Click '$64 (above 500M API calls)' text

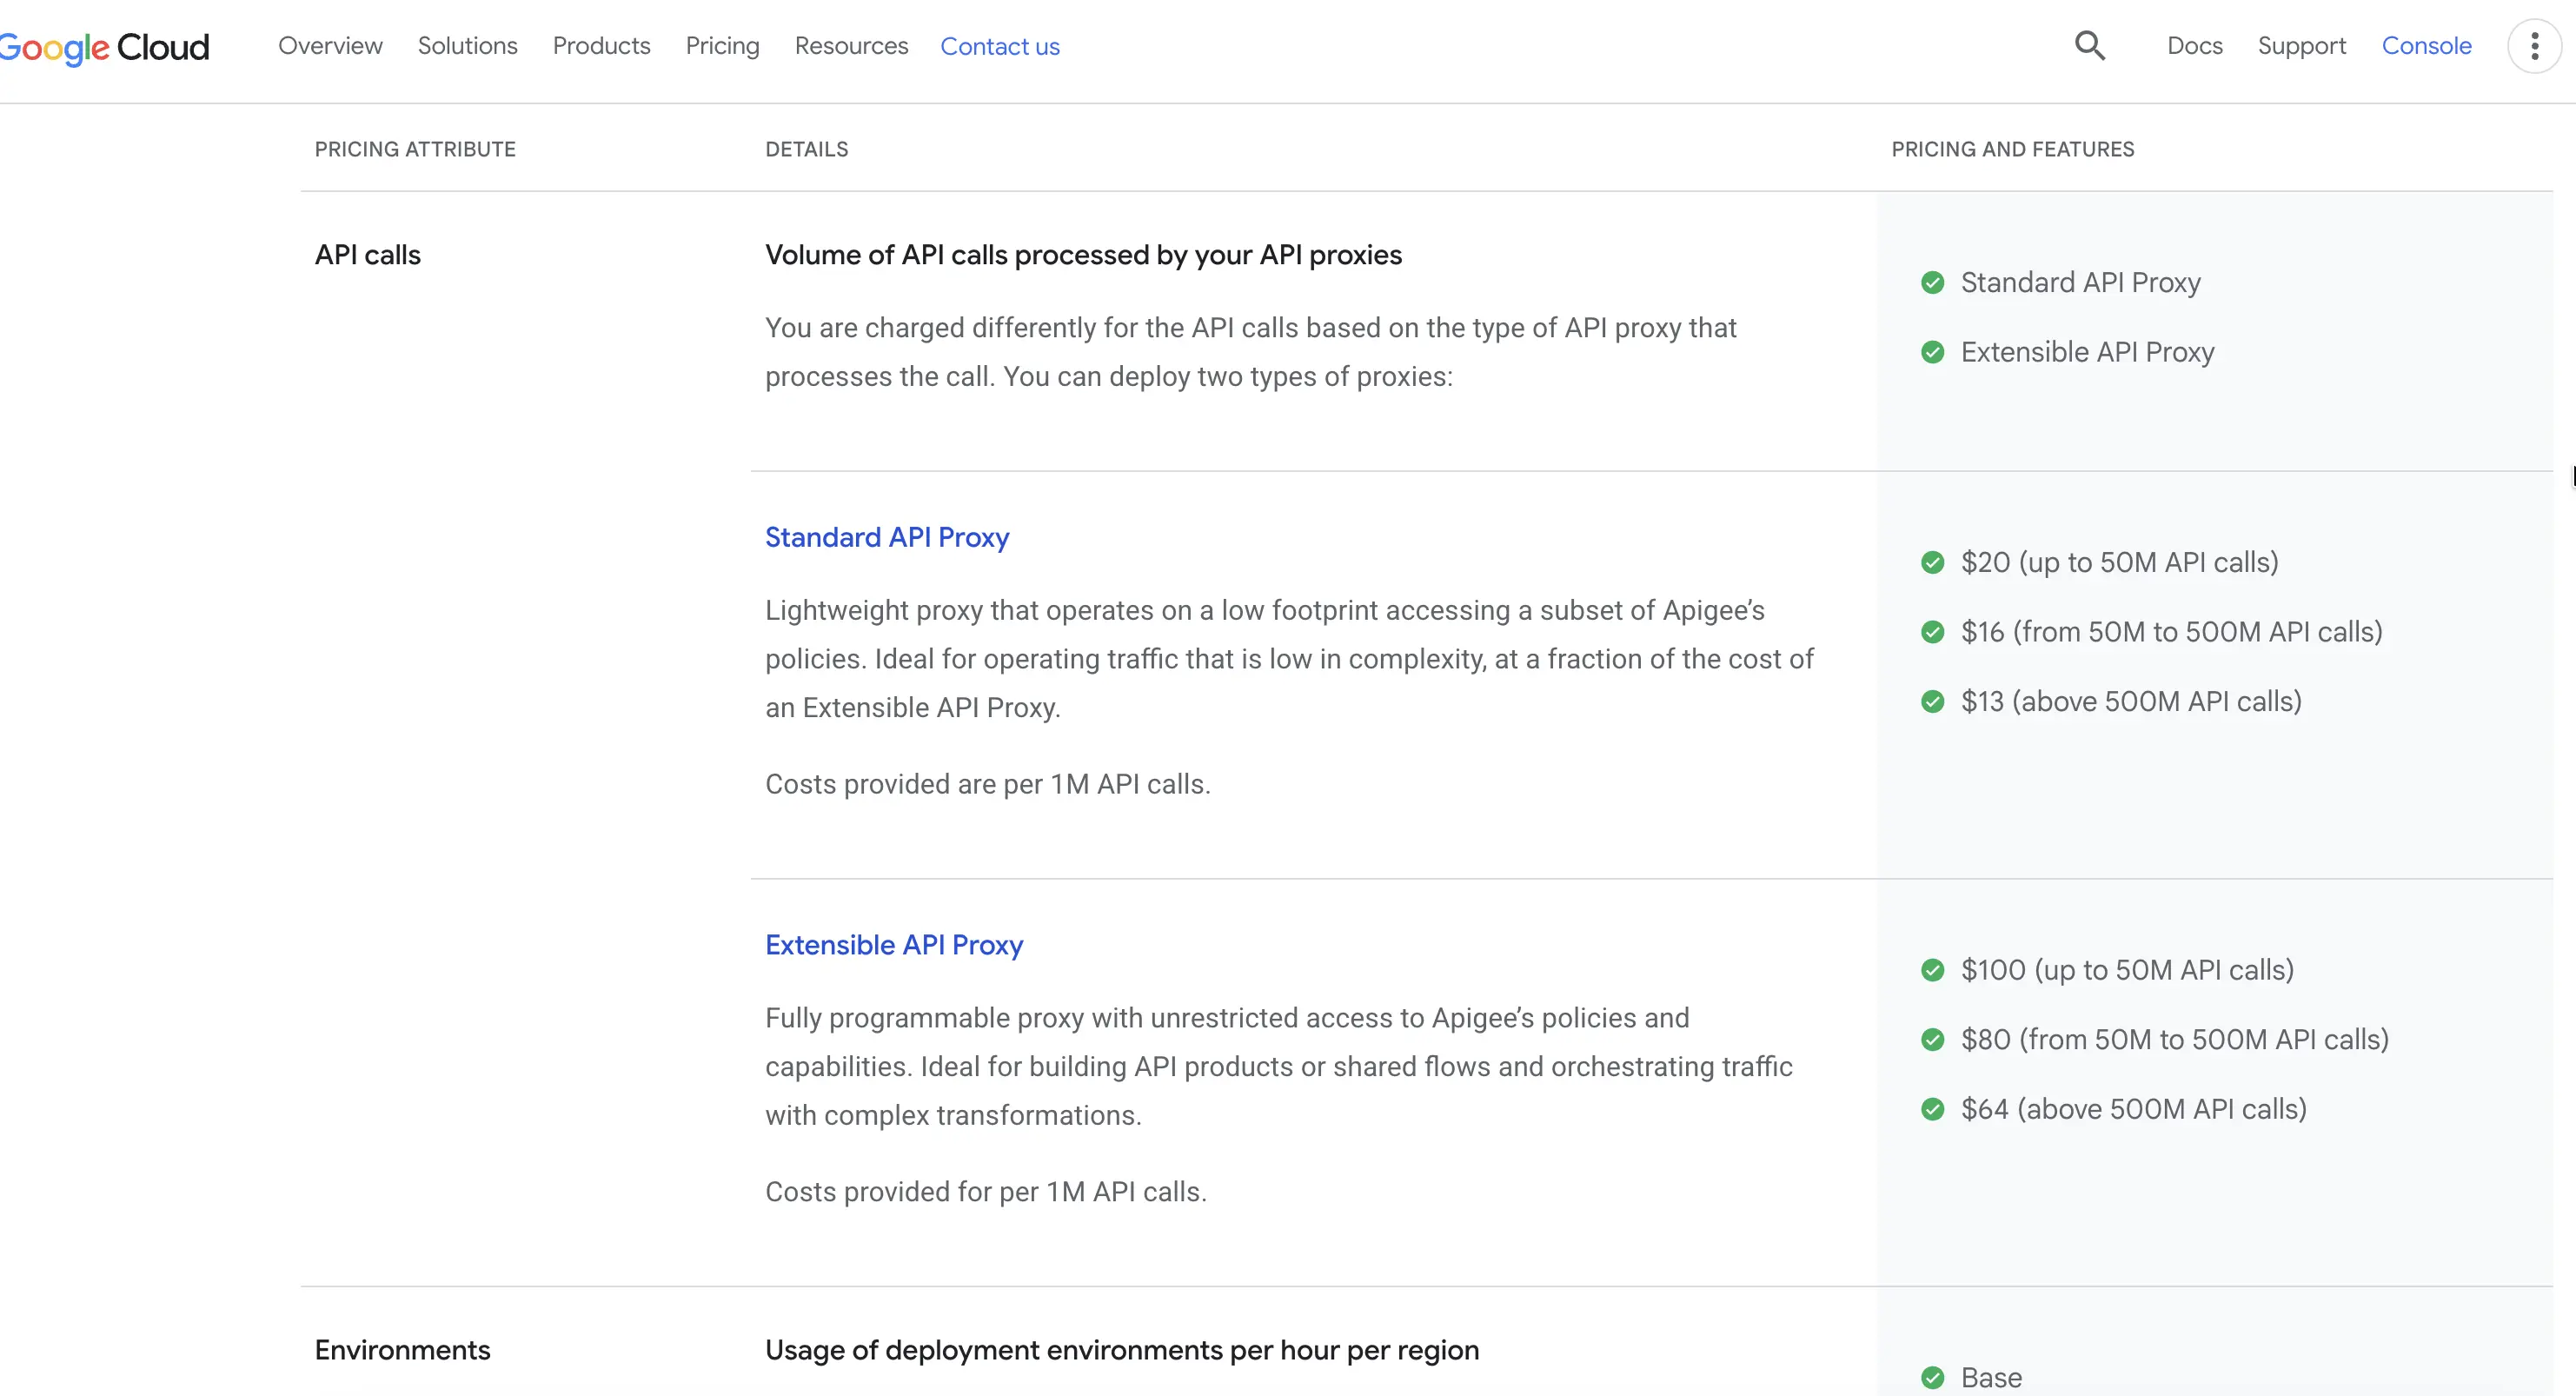(x=2133, y=1109)
